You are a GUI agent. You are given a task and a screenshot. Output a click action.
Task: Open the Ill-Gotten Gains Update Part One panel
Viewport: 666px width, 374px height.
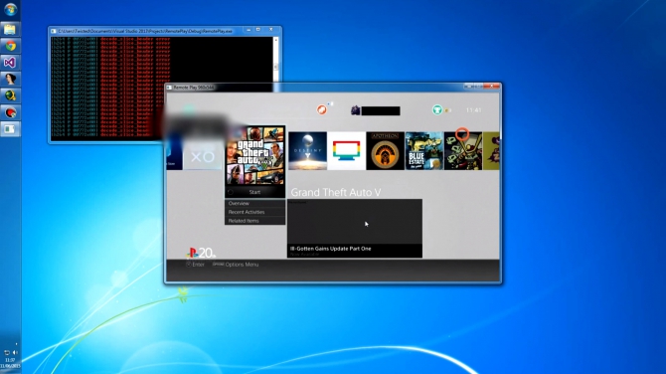(355, 228)
